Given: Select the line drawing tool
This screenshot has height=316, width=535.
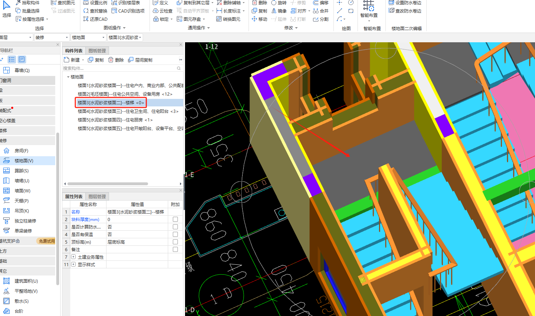Looking at the screenshot, I should 340,11.
